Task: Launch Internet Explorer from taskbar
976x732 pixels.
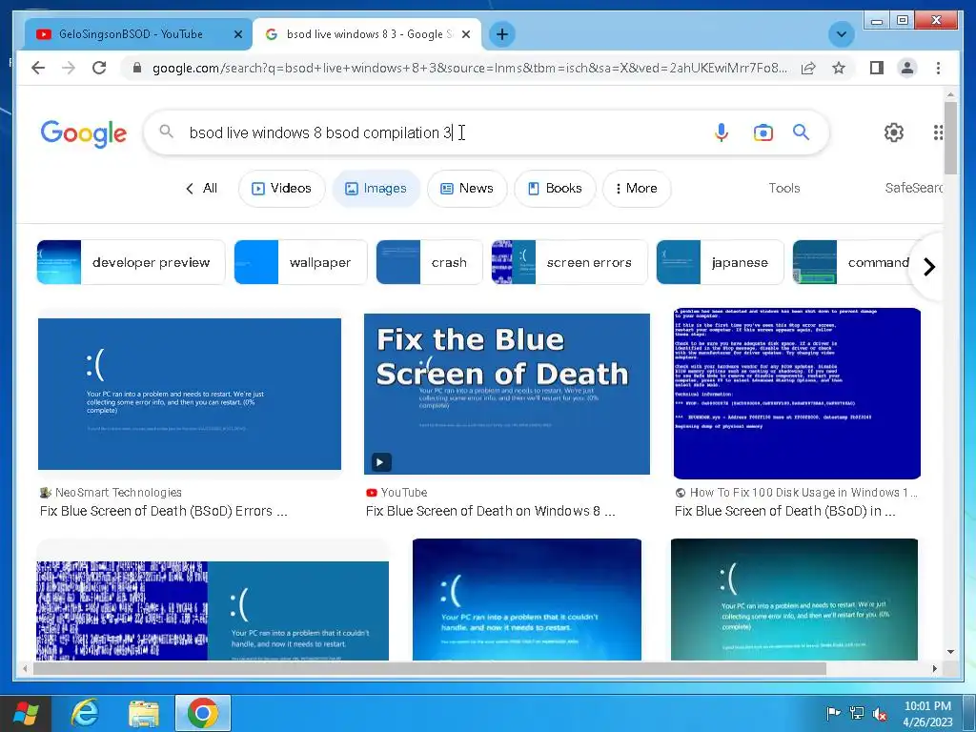Action: click(85, 713)
